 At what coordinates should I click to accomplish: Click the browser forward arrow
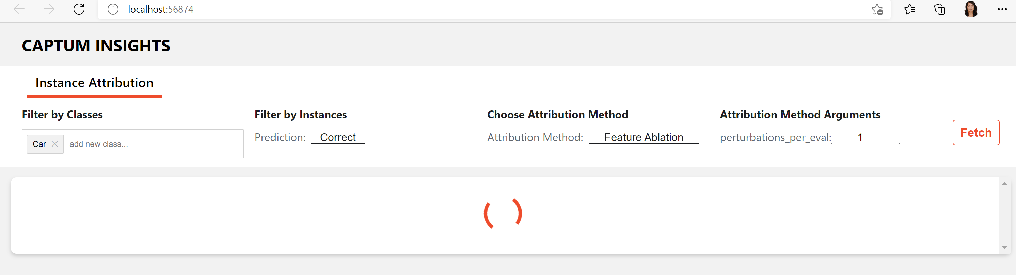[x=48, y=9]
